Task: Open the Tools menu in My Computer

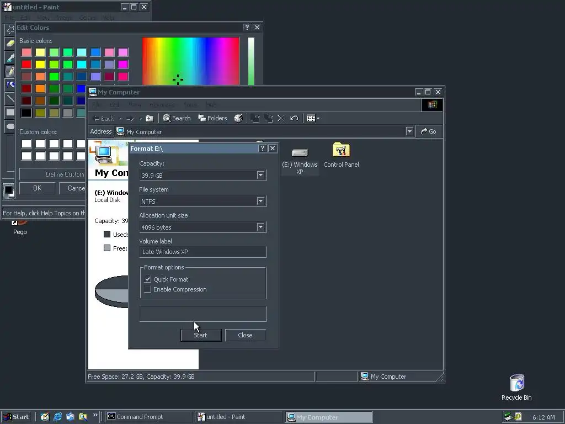Action: click(190, 105)
